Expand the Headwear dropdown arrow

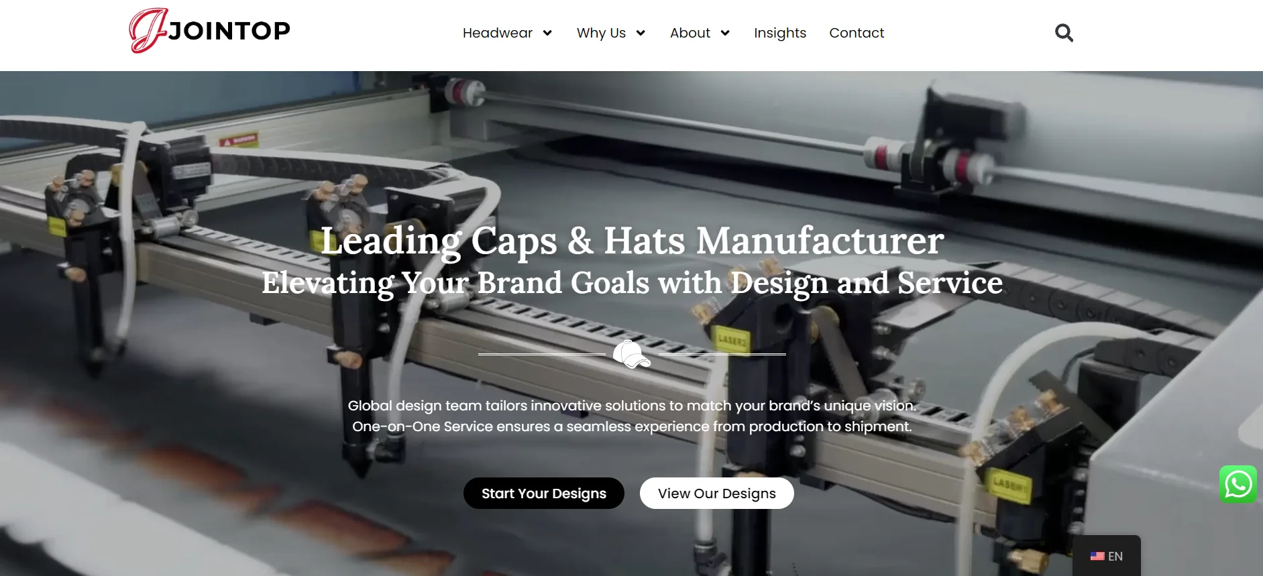click(x=547, y=33)
